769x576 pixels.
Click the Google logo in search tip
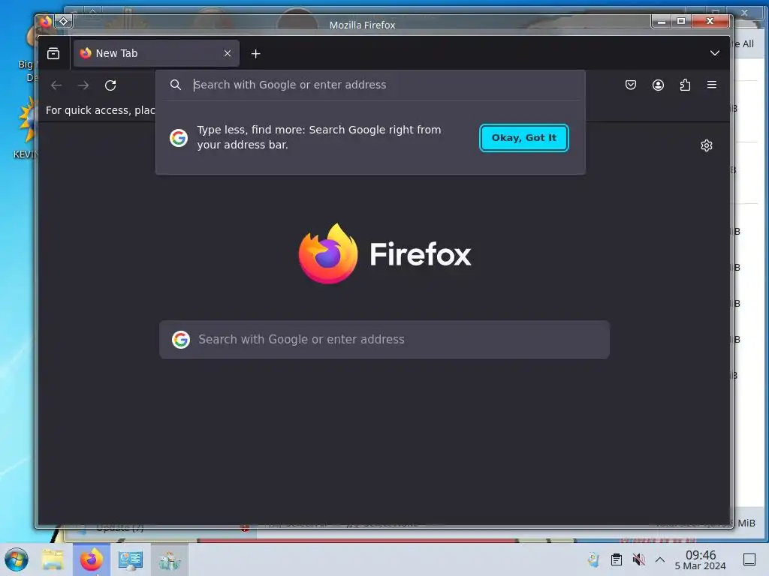point(179,138)
